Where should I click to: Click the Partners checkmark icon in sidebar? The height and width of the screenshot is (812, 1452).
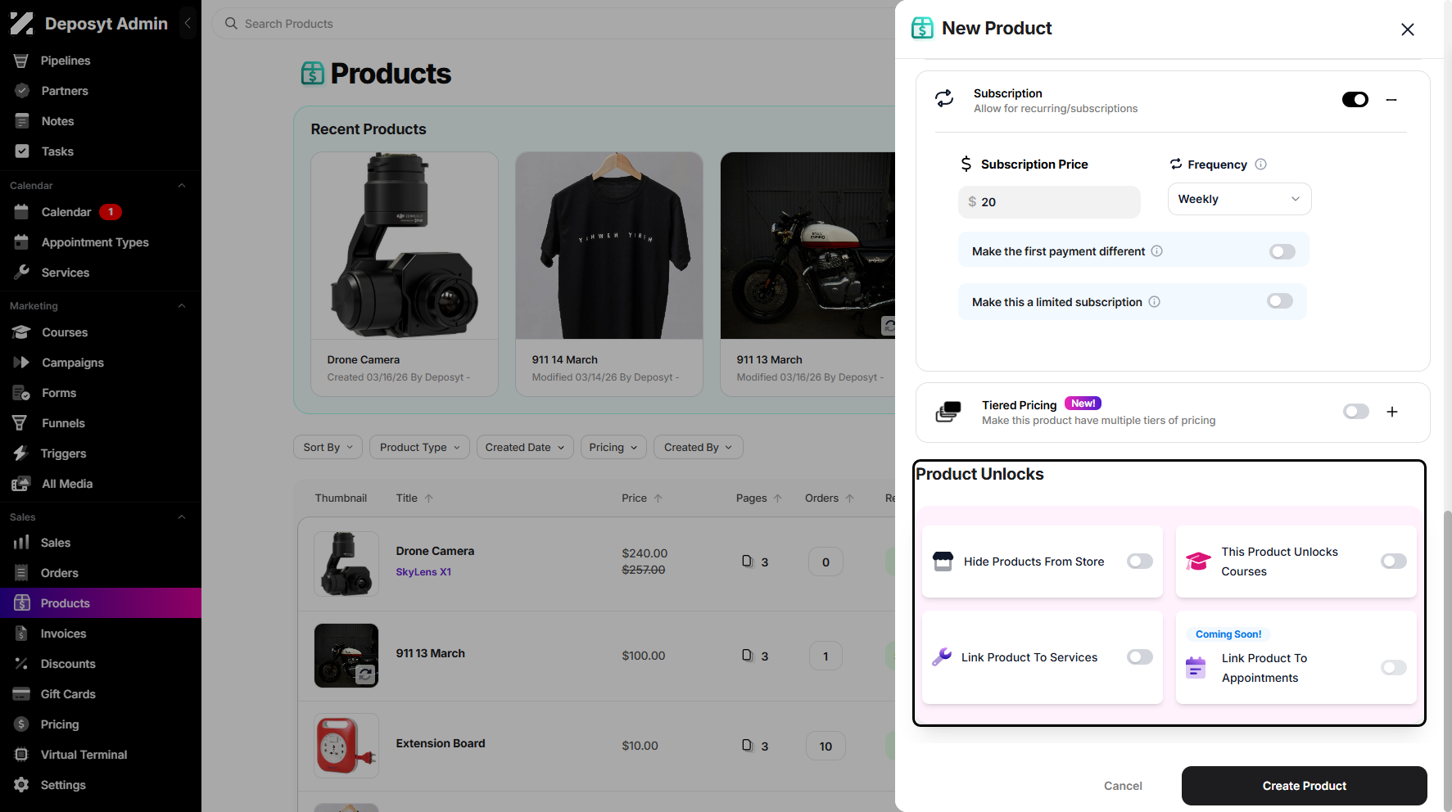pos(22,91)
